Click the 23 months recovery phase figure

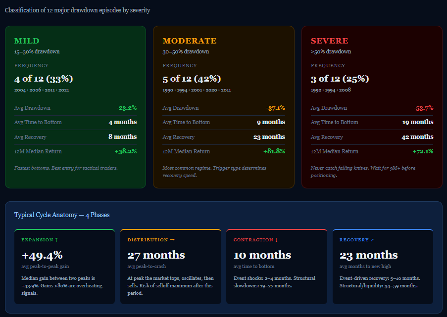click(369, 255)
